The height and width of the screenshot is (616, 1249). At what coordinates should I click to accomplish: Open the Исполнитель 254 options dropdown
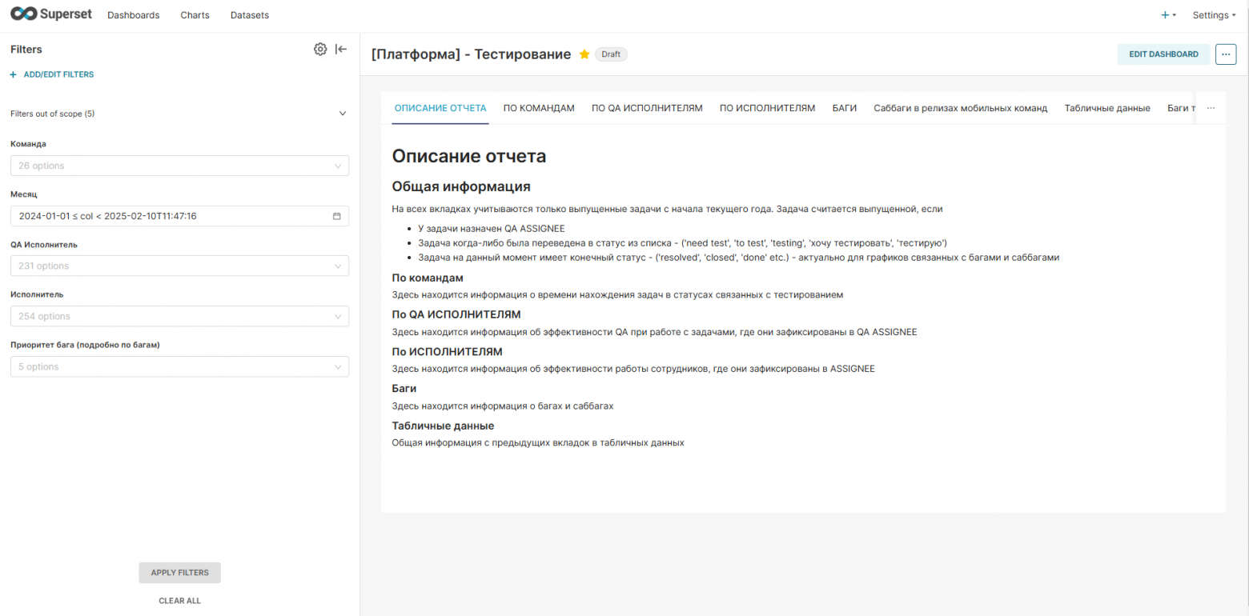(179, 316)
